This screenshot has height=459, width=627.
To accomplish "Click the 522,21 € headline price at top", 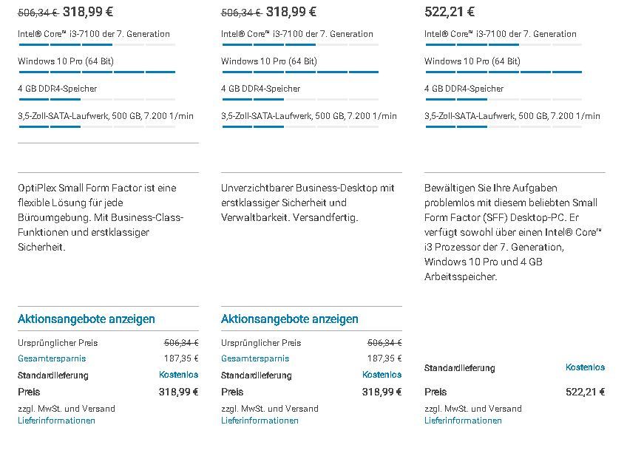I will click(450, 12).
